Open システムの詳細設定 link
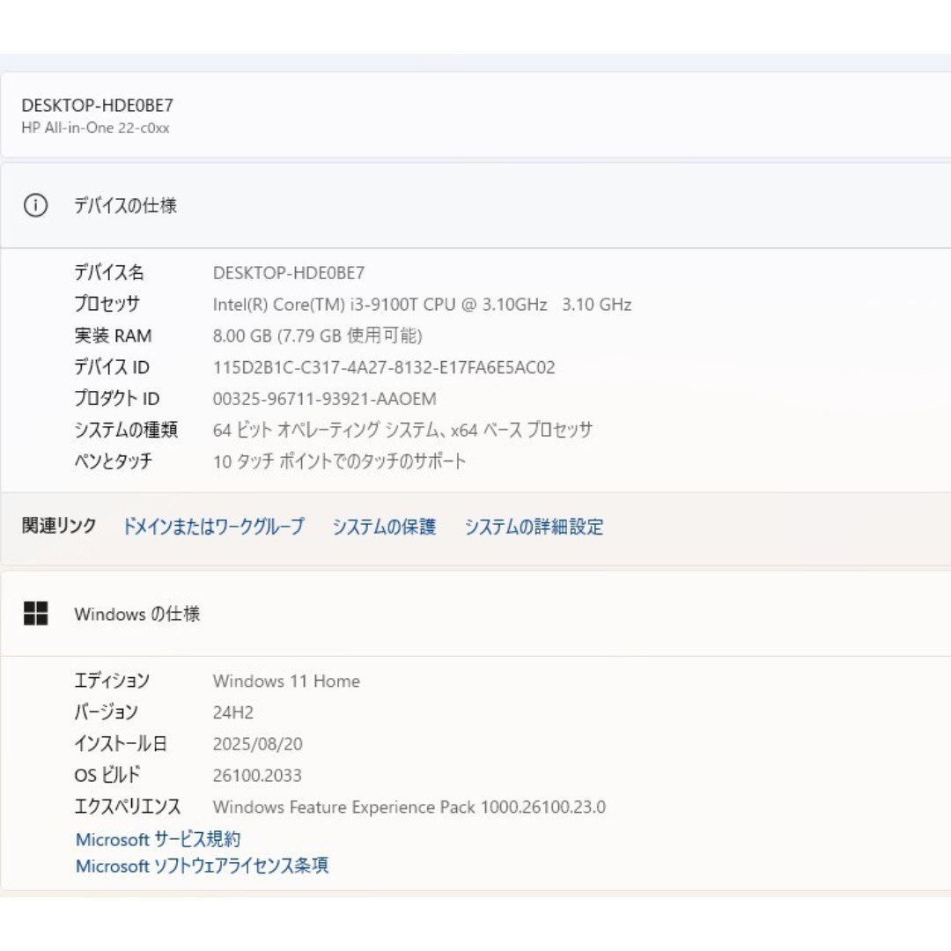This screenshot has height=951, width=951. click(534, 527)
